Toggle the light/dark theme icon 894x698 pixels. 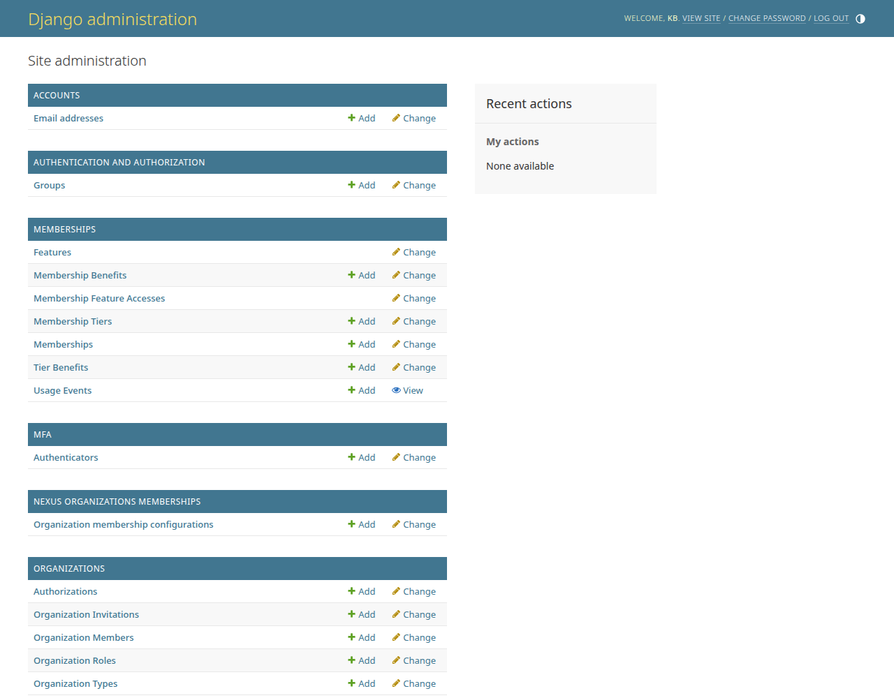point(860,19)
